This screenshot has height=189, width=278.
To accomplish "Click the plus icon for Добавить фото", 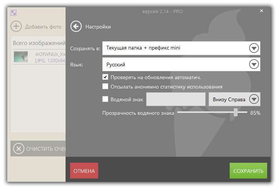I will tap(16, 26).
